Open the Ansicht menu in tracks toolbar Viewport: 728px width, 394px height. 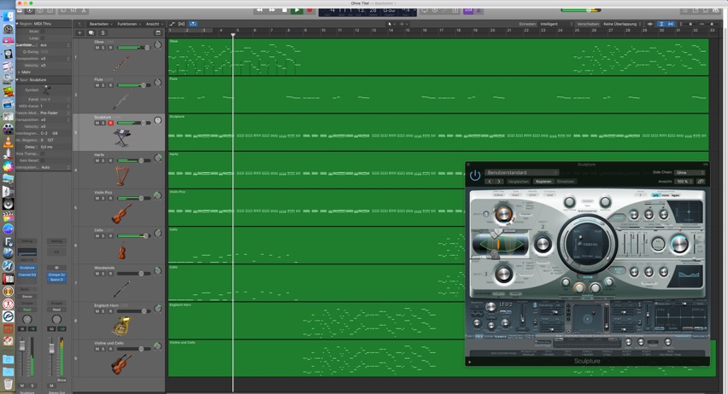pos(154,24)
